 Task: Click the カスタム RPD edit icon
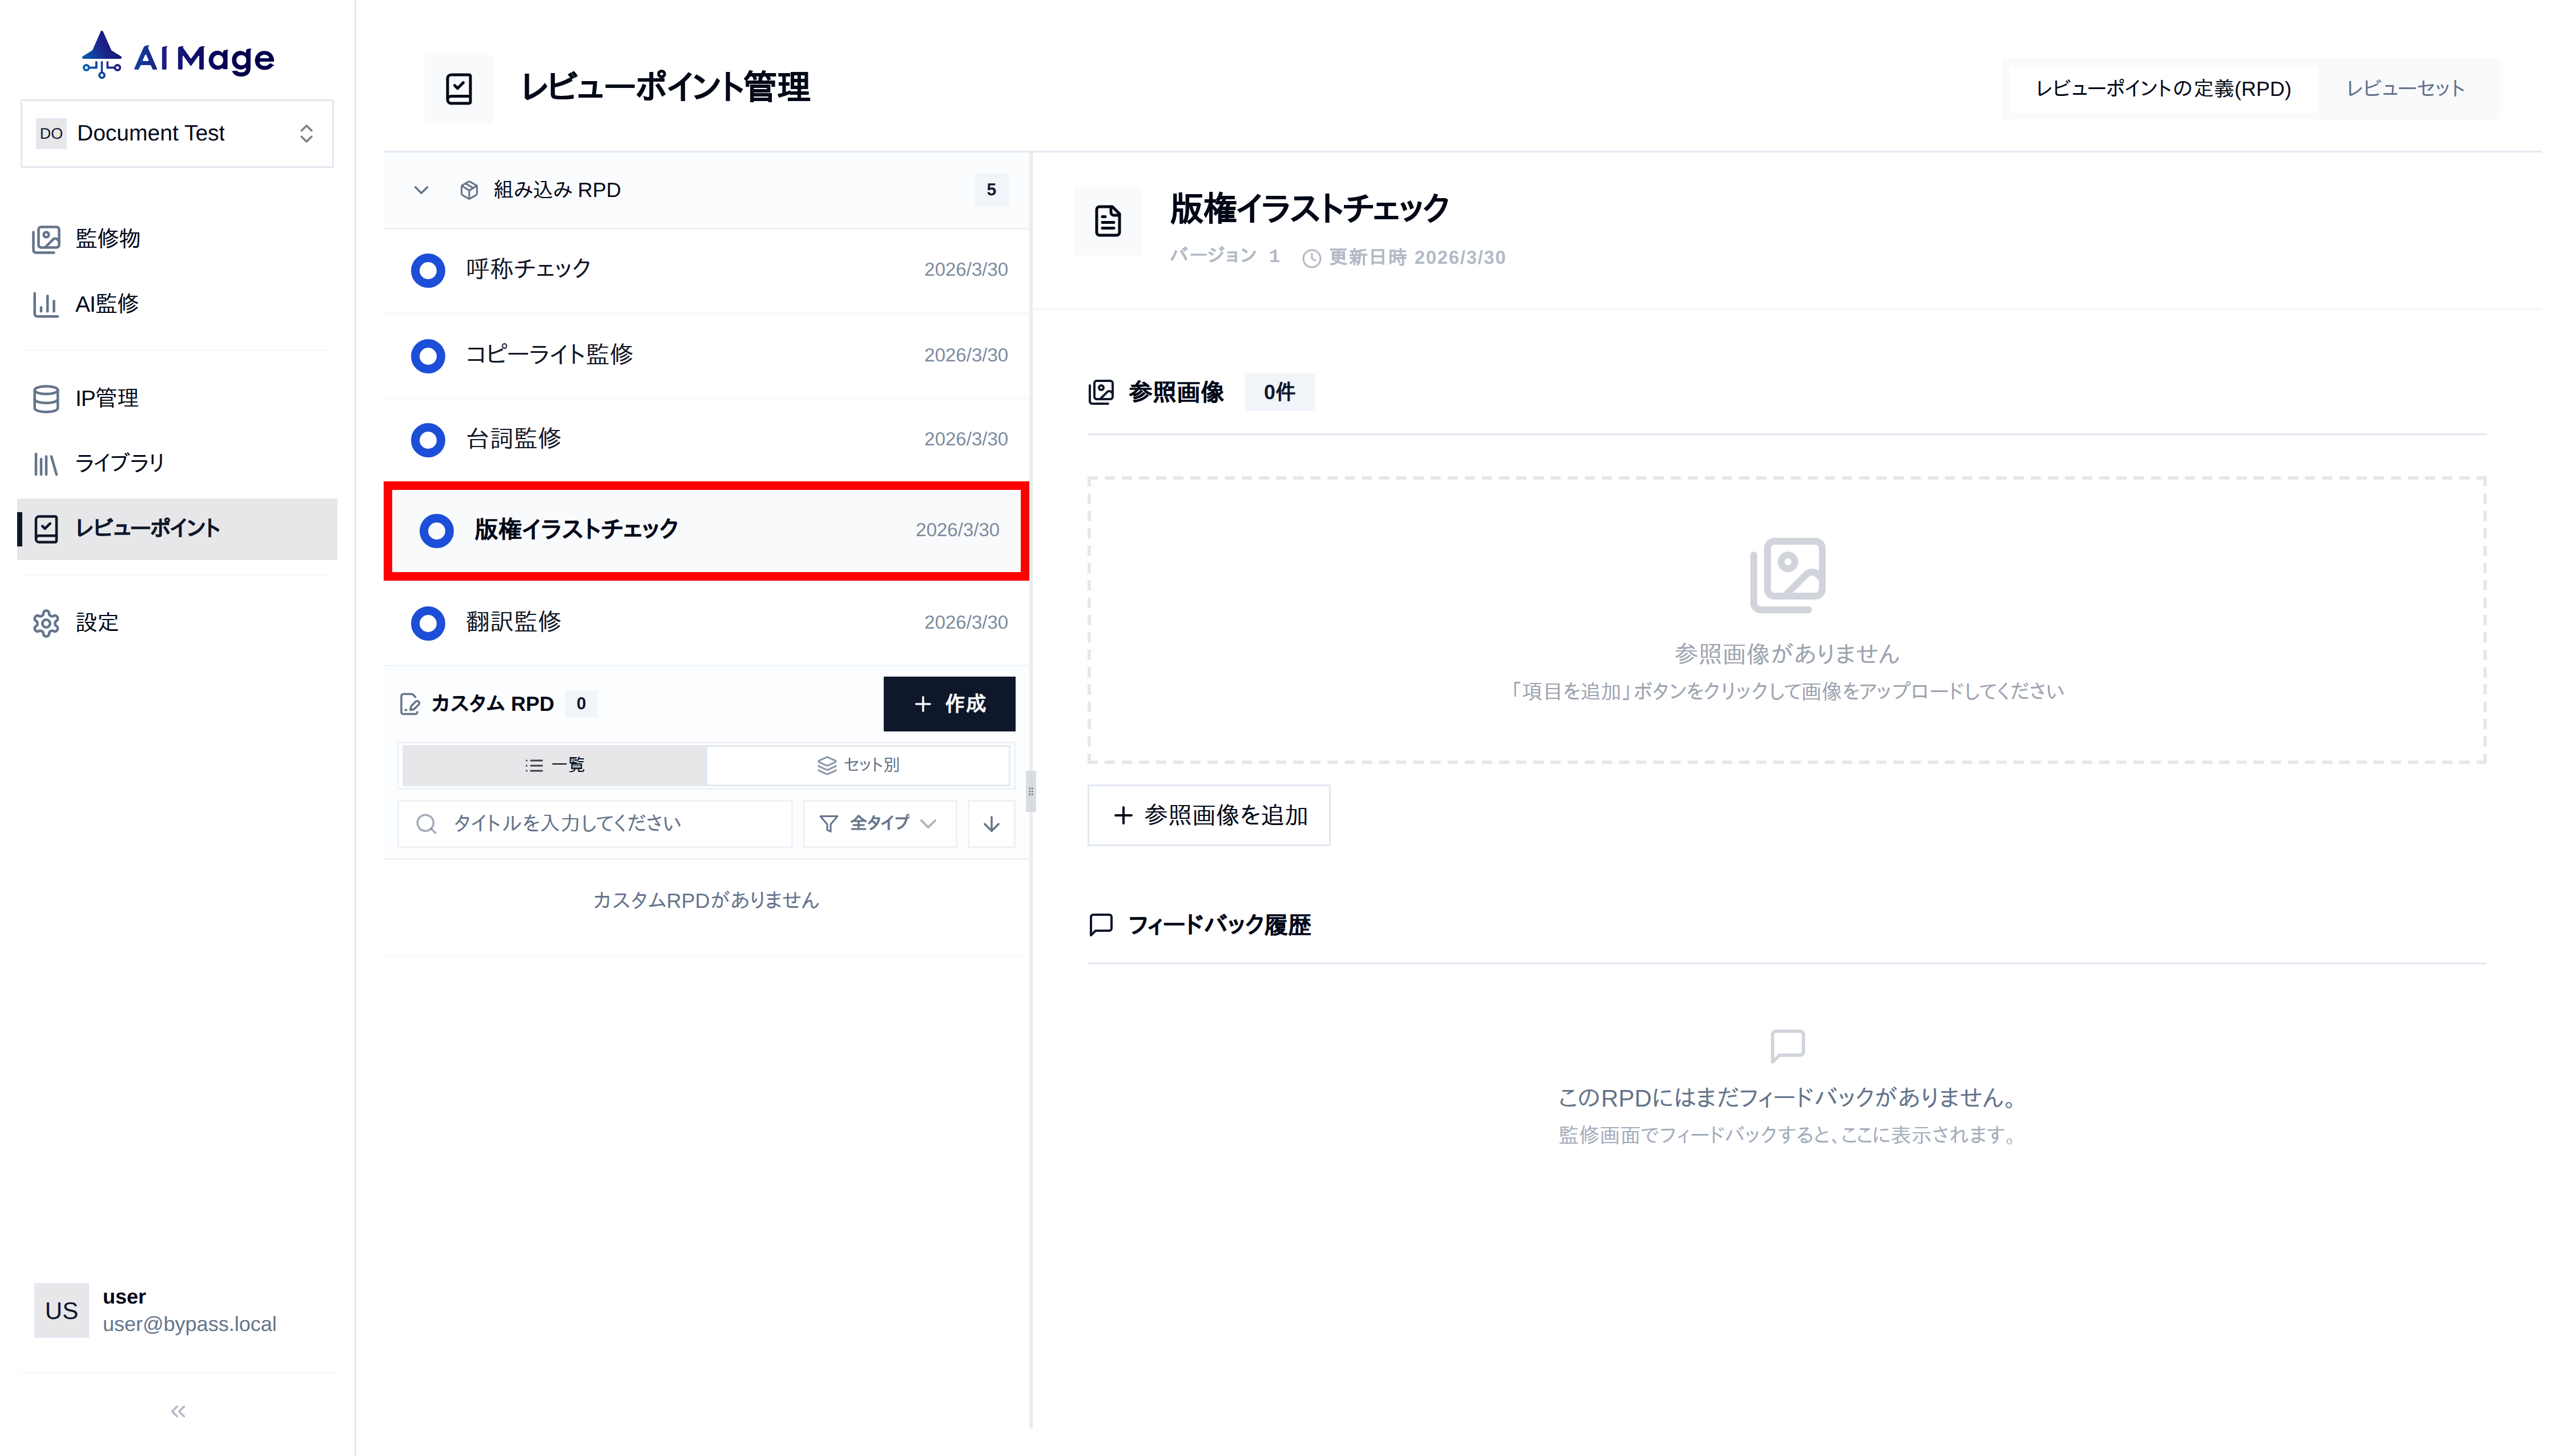[410, 704]
